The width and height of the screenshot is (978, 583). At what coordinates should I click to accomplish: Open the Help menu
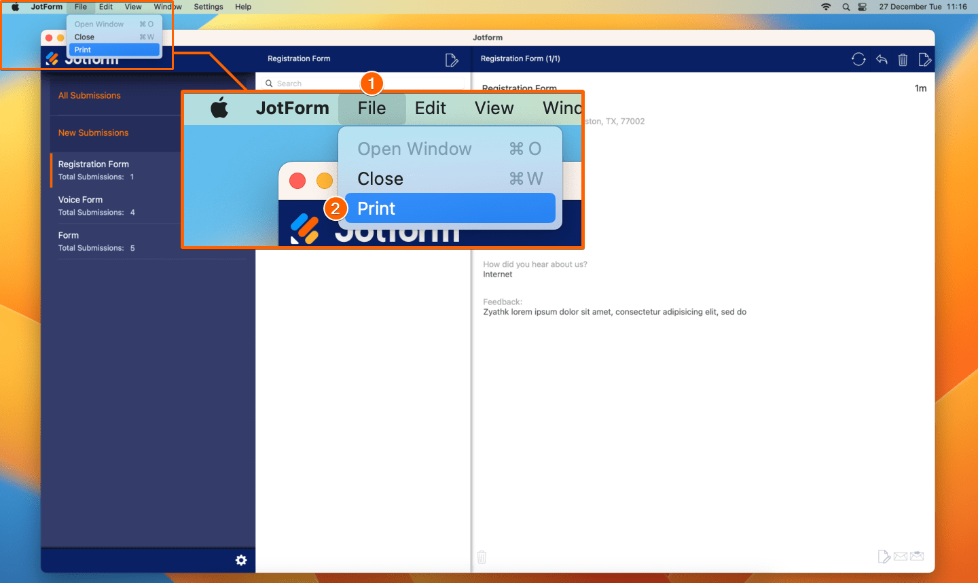click(243, 7)
